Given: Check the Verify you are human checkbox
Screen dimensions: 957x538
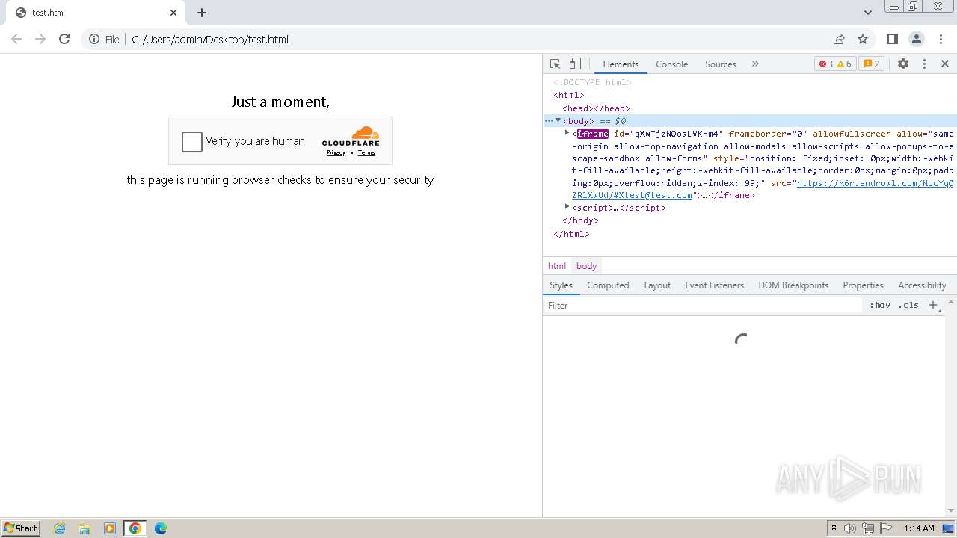Looking at the screenshot, I should [x=192, y=141].
